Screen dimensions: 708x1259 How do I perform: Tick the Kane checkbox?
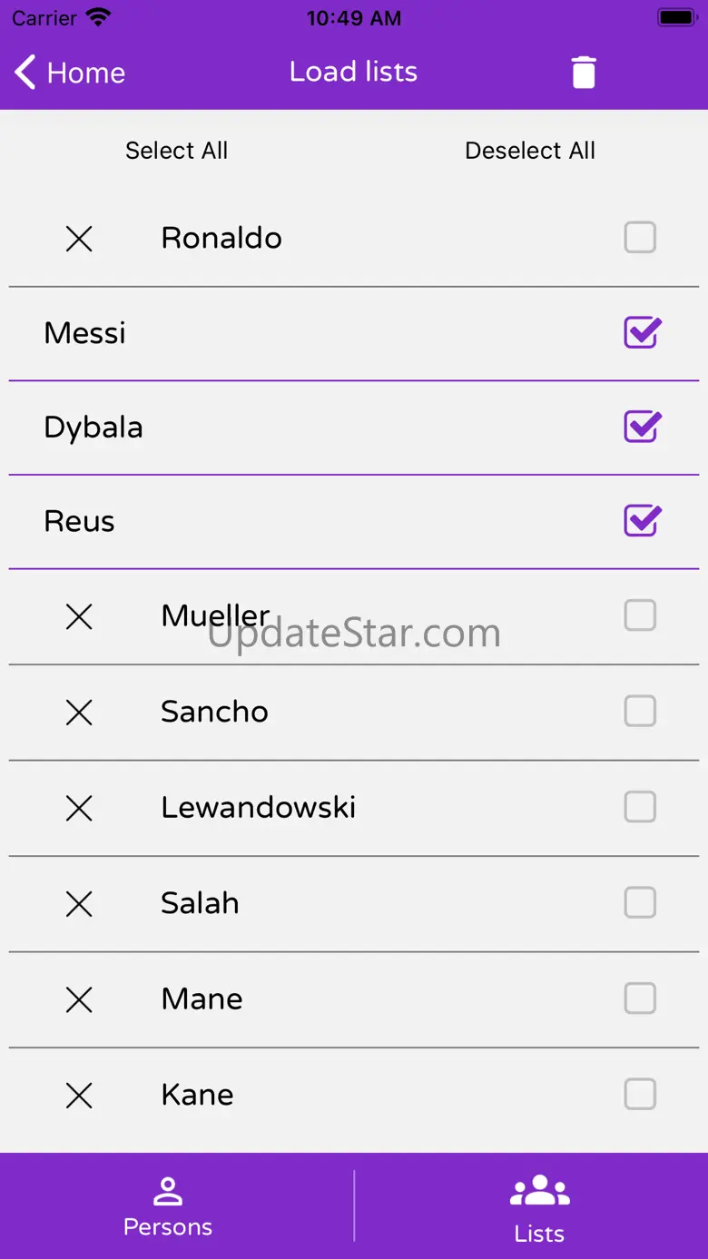(x=640, y=1094)
